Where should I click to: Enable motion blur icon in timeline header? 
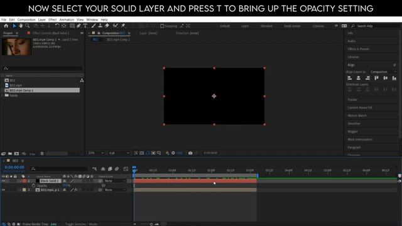tap(117, 169)
